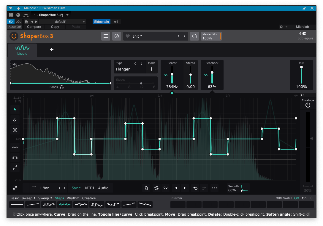Adjust the Stereo slider
Image resolution: width=323 pixels, height=226 pixels.
point(191,75)
